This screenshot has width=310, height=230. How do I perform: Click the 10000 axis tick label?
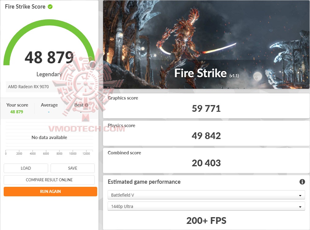coord(73,154)
